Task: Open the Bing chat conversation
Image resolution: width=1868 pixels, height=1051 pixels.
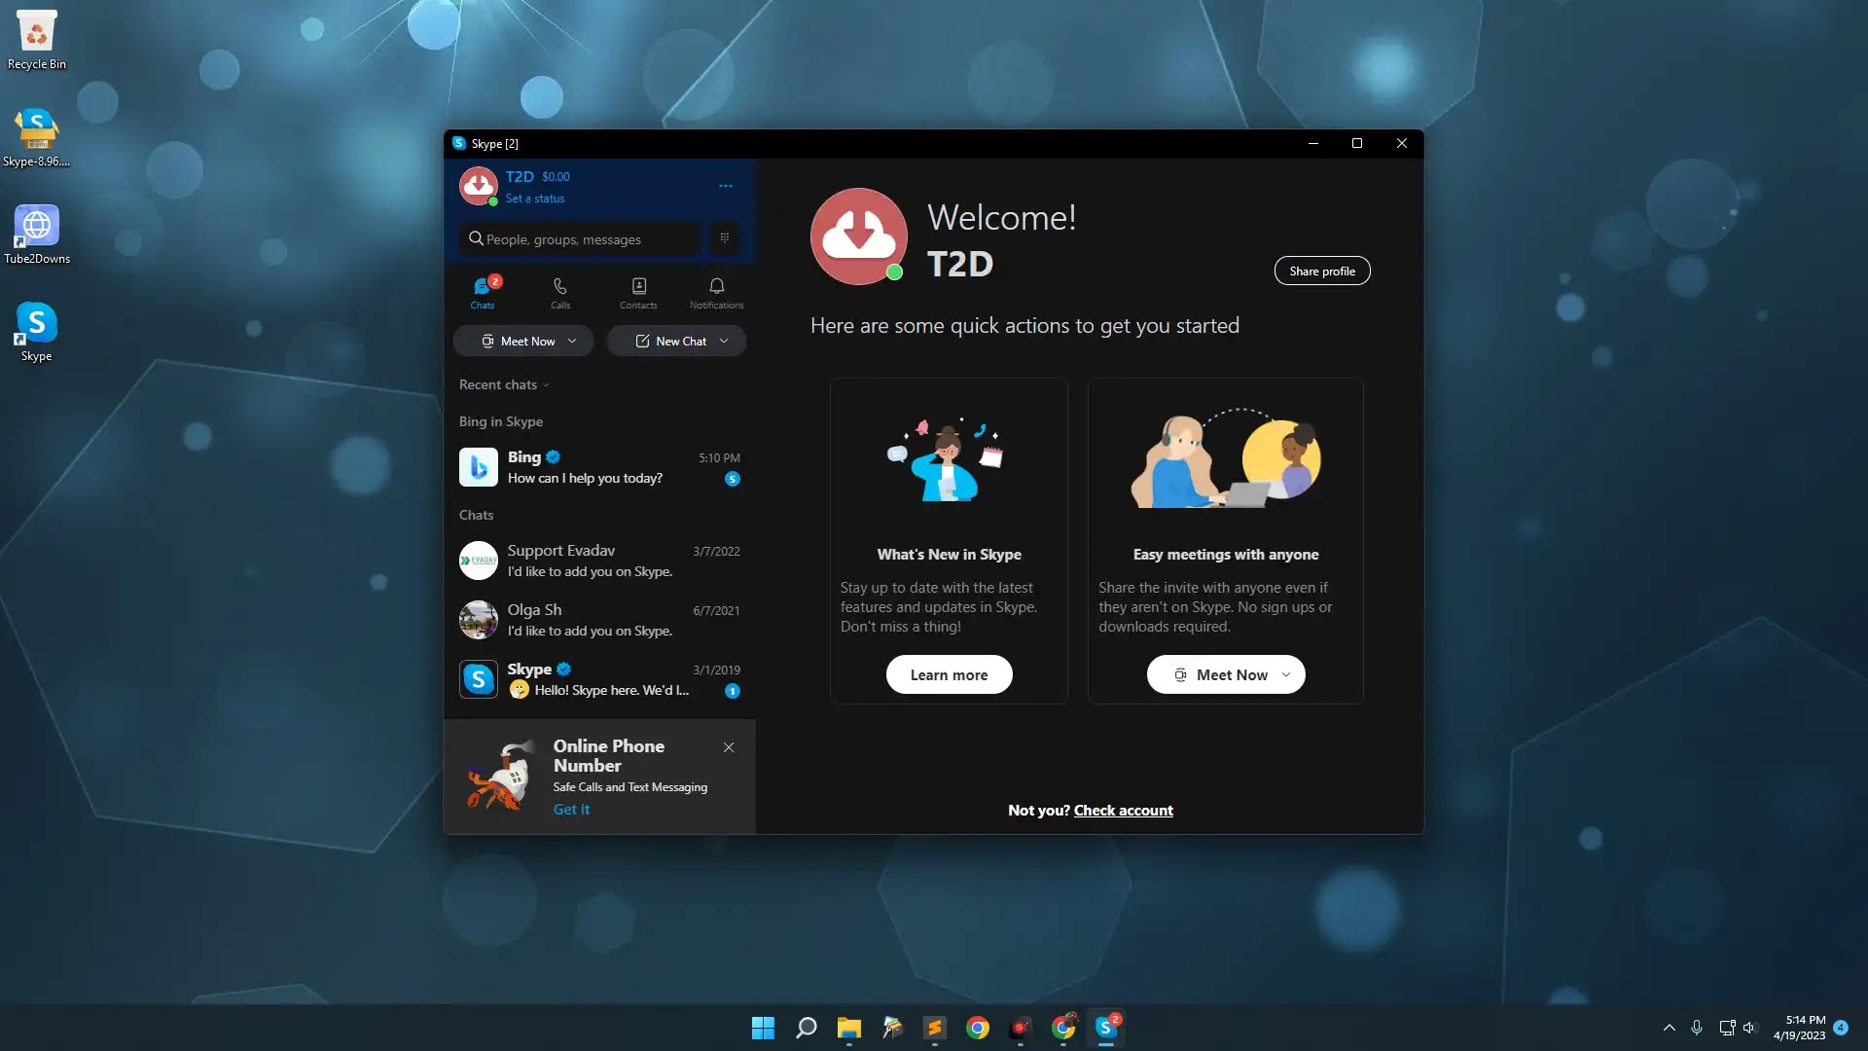Action: 599,468
